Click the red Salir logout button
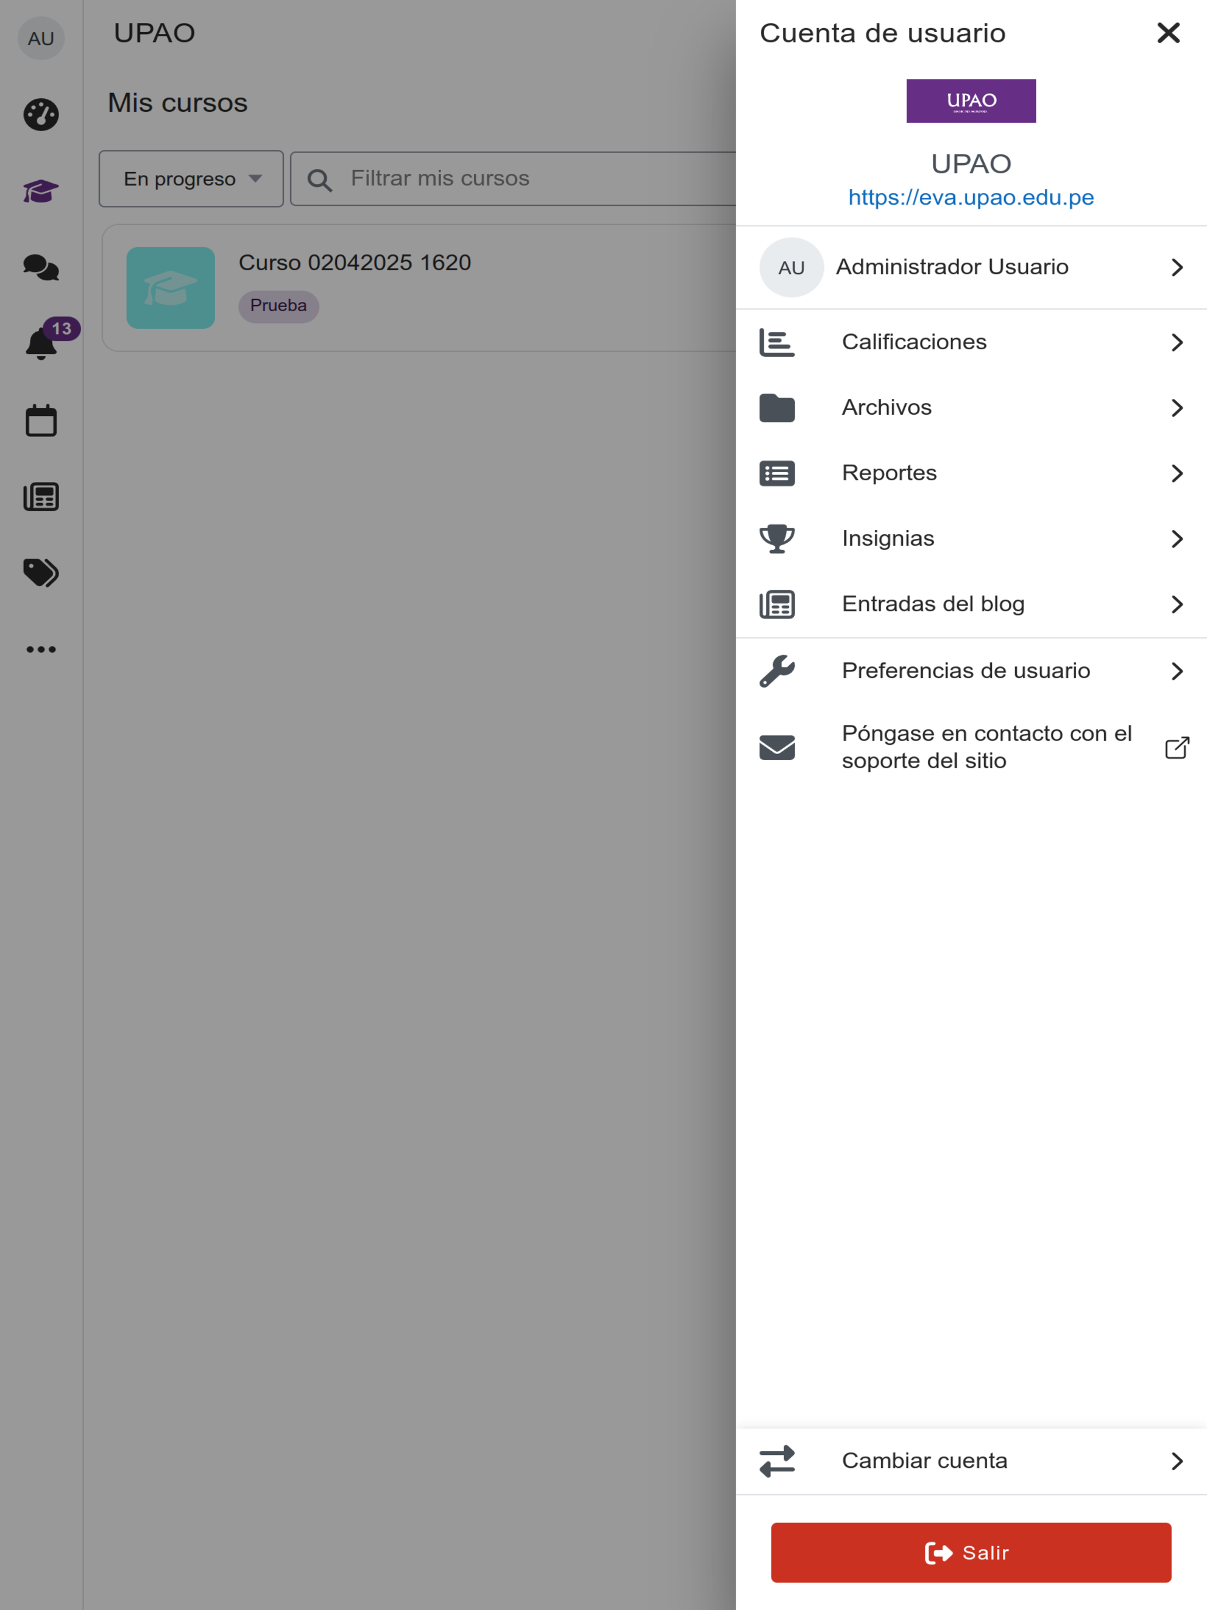The image size is (1207, 1610). tap(971, 1553)
